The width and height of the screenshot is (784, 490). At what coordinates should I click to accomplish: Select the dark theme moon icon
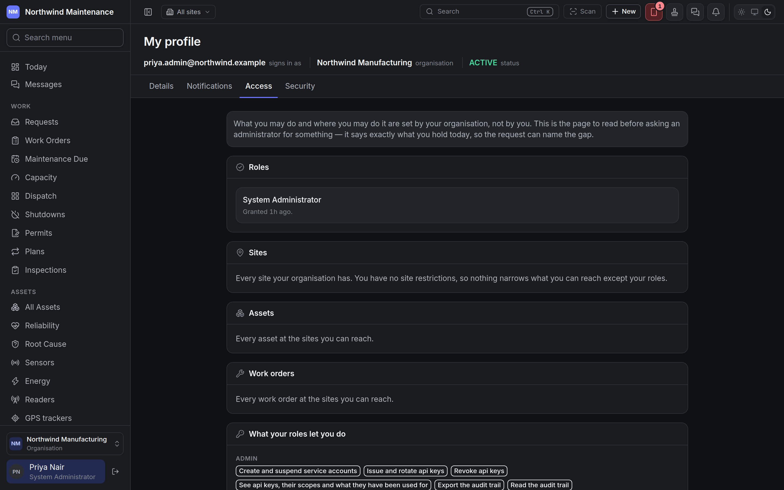[x=767, y=12]
